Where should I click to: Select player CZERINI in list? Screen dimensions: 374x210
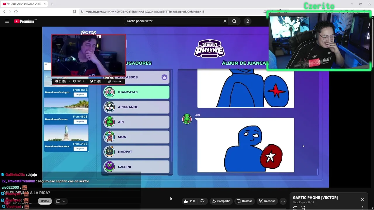136,167
